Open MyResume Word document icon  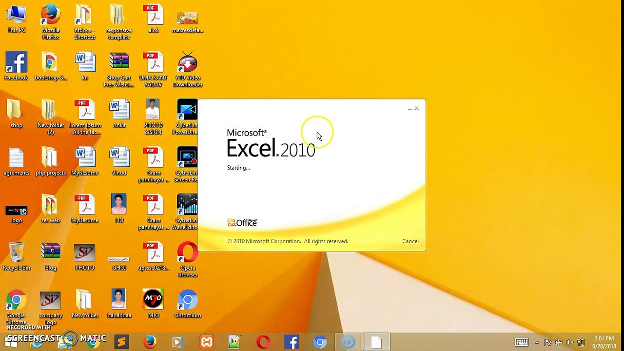point(85,162)
